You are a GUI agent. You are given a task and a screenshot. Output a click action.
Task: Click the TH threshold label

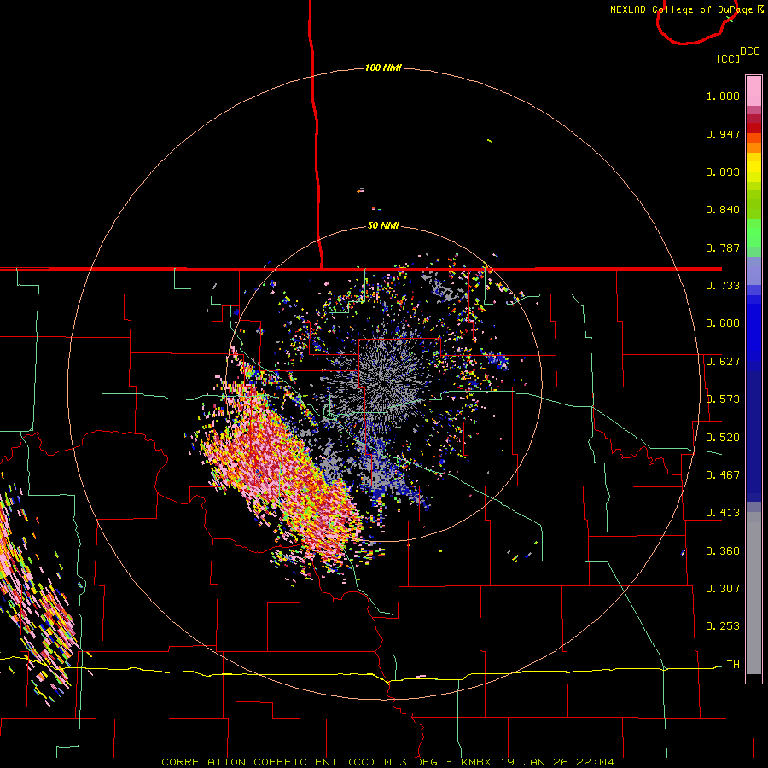pyautogui.click(x=733, y=665)
